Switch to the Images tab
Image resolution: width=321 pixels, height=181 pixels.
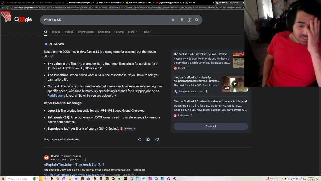point(56,32)
